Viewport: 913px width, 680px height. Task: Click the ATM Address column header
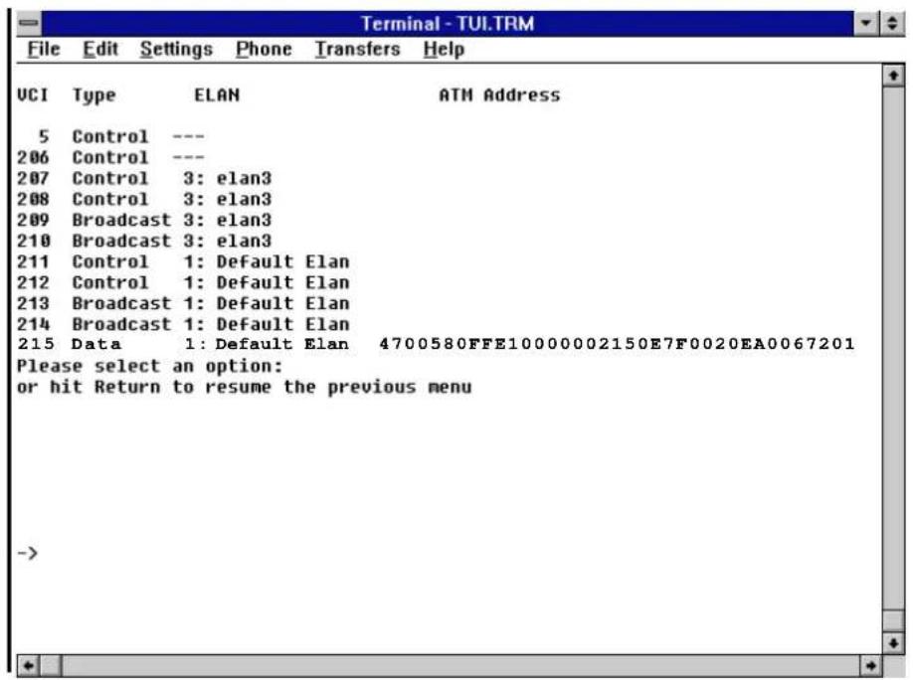pos(499,94)
